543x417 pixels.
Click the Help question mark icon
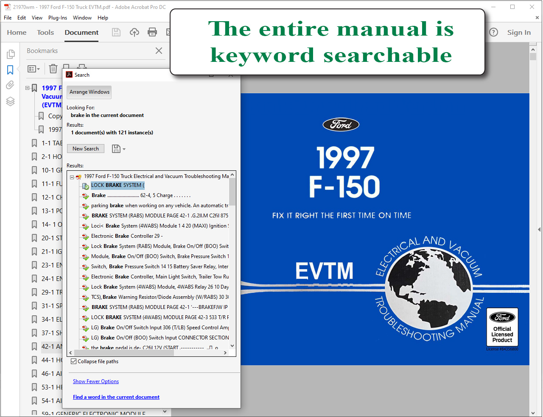[x=493, y=32]
